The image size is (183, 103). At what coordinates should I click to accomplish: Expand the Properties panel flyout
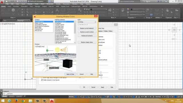pos(132,18)
